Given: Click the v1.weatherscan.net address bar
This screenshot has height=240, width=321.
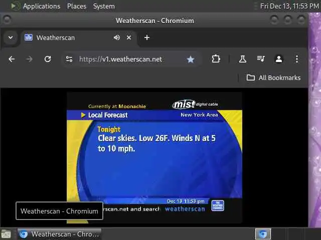Looking at the screenshot, I should click(130, 59).
